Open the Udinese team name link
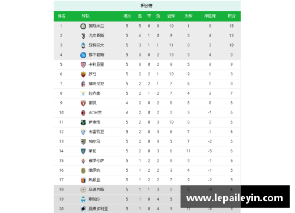The height and width of the screenshot is (213, 295). pos(96,189)
